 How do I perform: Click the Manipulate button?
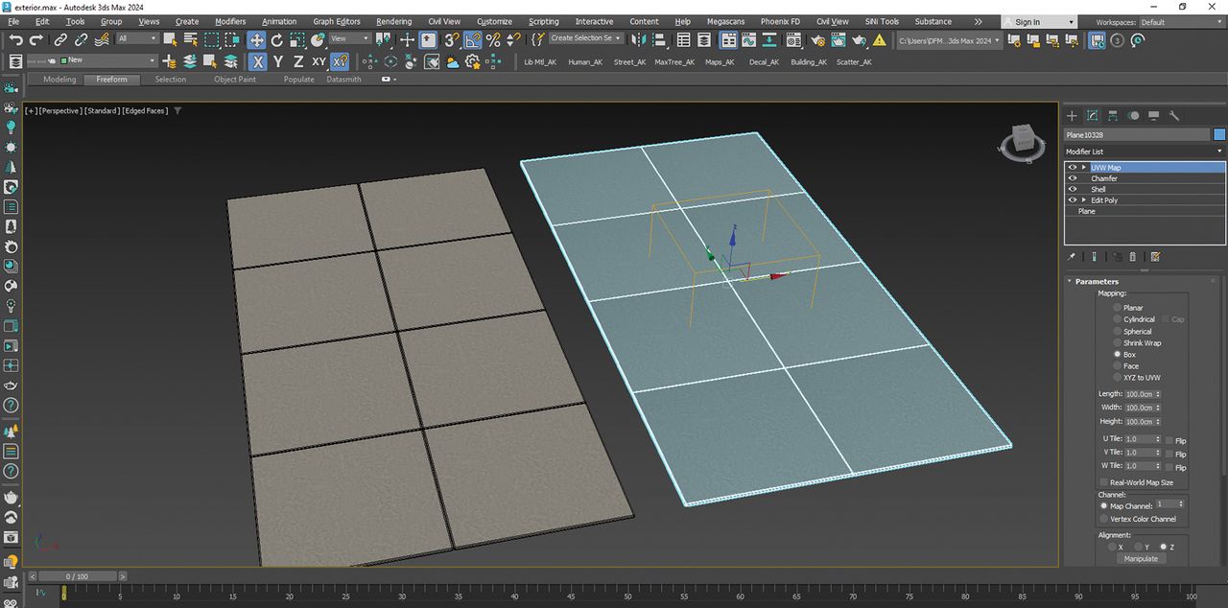click(1141, 558)
